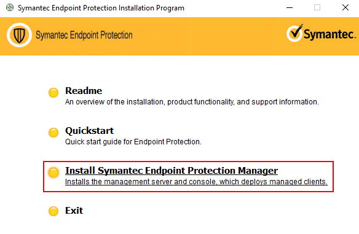This screenshot has height=234, width=359.
Task: Click the Readme overview description text
Action: [192, 102]
